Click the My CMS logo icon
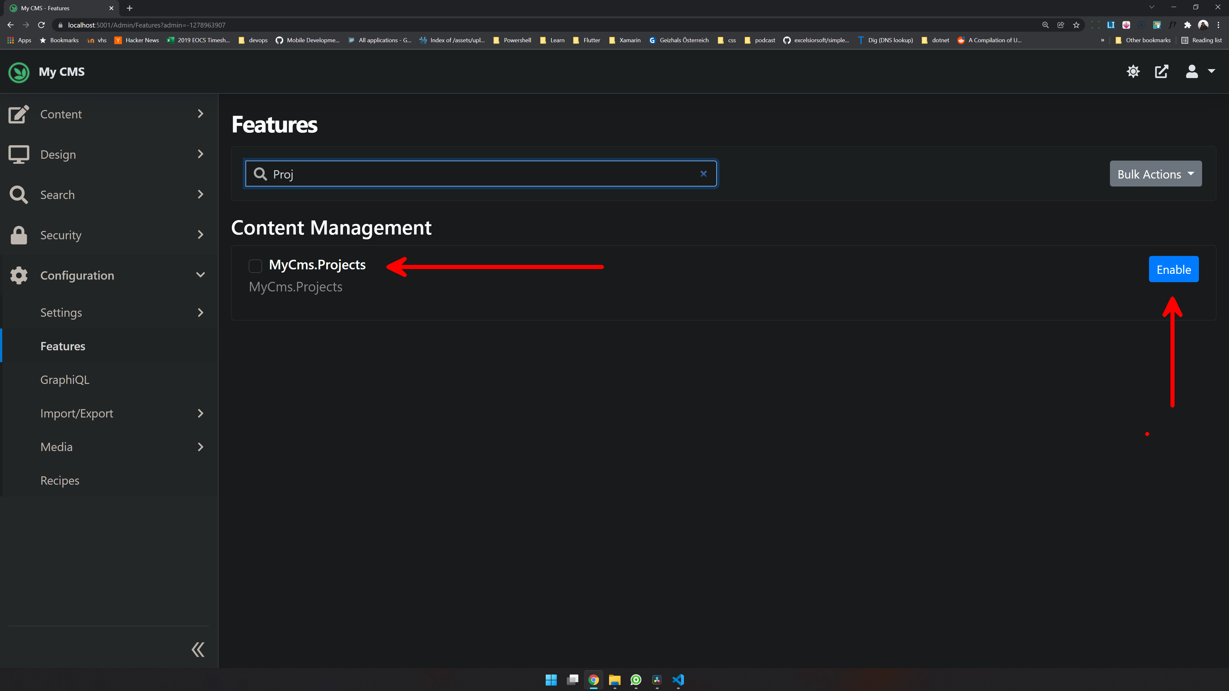 tap(19, 72)
